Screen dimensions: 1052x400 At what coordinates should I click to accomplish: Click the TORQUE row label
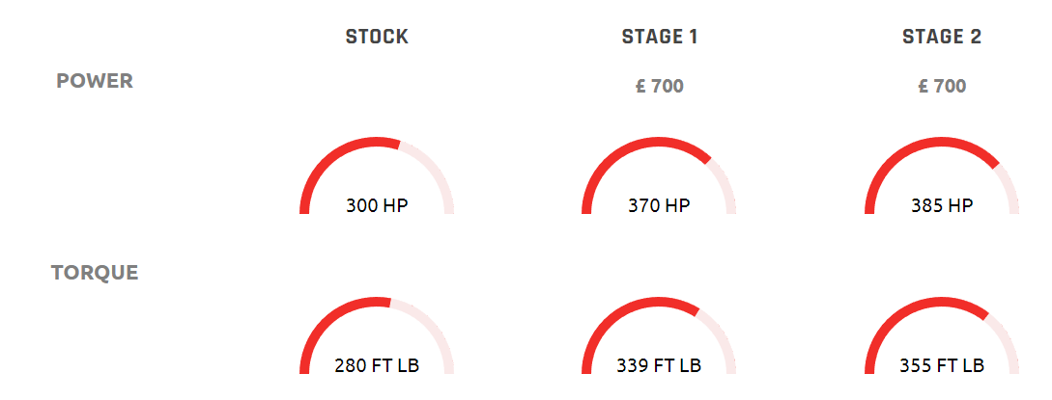point(95,273)
